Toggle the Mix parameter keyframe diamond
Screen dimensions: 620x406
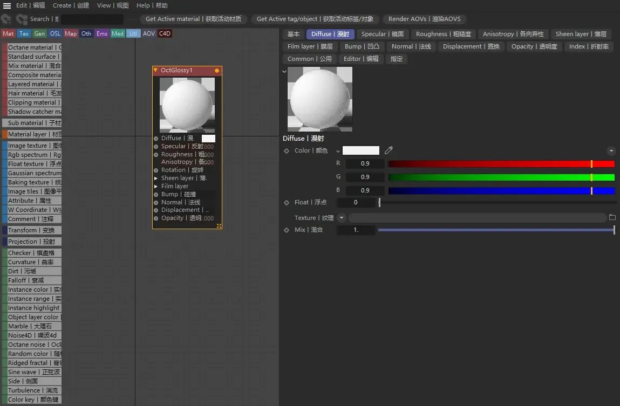tap(287, 230)
